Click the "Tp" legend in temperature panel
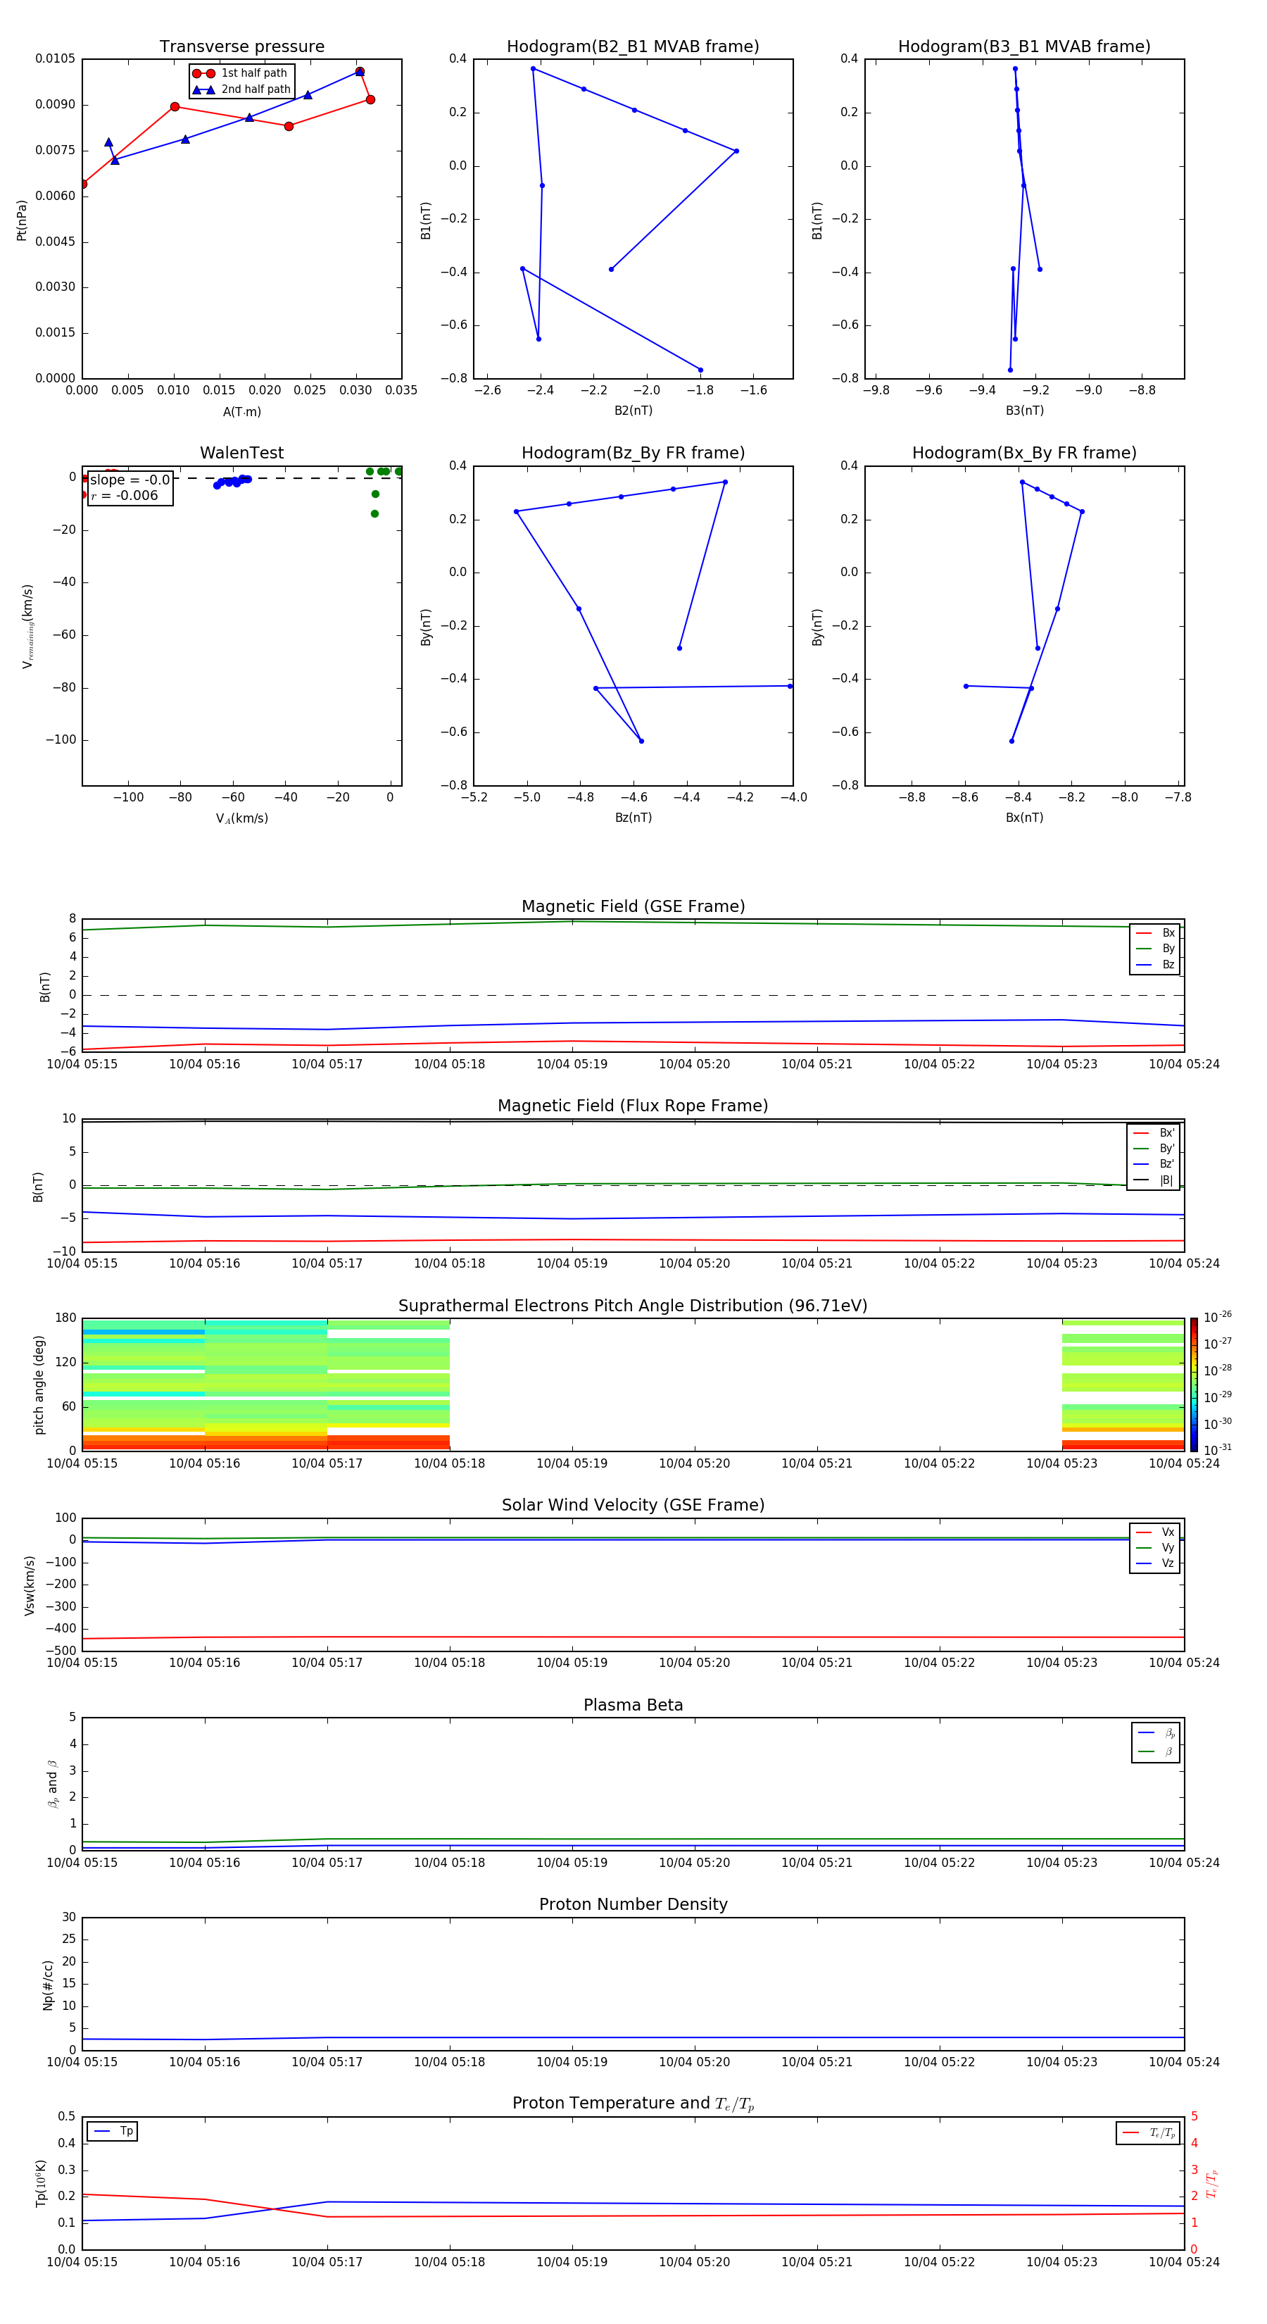This screenshot has height=2324, width=1267. 113,2131
